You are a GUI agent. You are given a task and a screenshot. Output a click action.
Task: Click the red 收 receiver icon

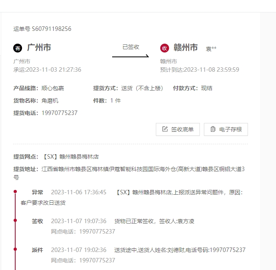[x=165, y=48]
